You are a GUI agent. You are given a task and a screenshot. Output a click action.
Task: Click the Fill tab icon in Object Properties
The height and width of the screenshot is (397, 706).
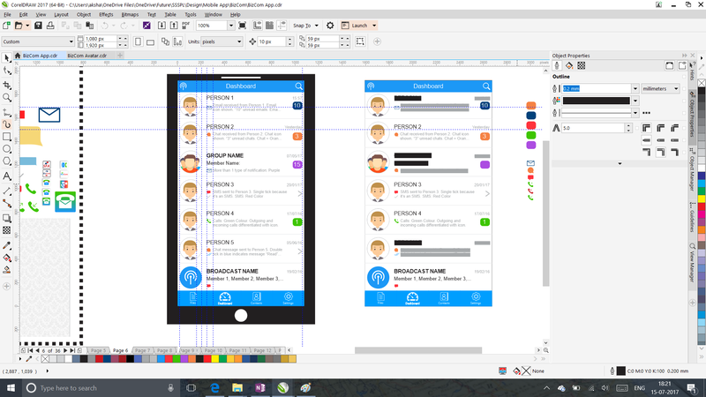pyautogui.click(x=569, y=65)
